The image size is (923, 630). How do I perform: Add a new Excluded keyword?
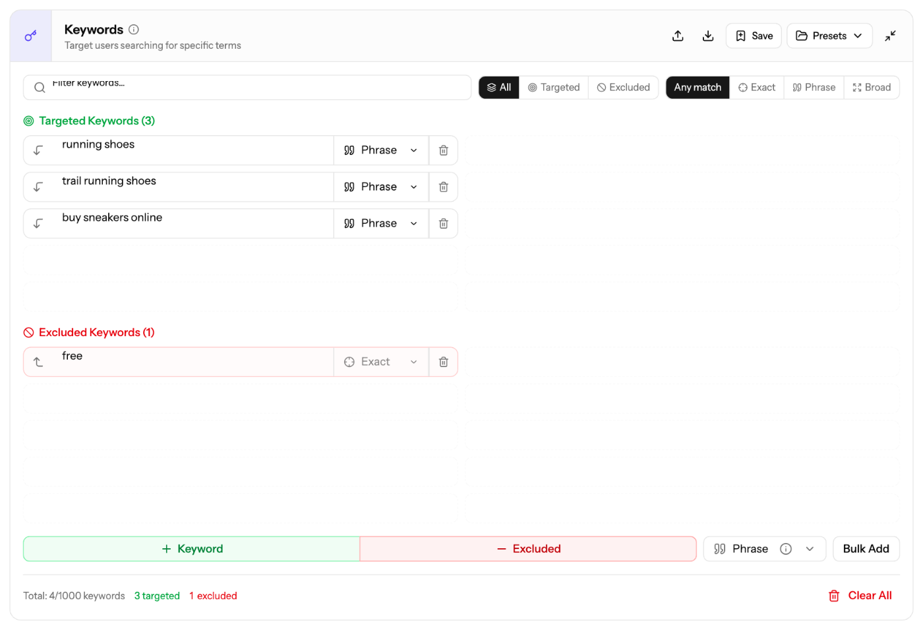pos(528,549)
